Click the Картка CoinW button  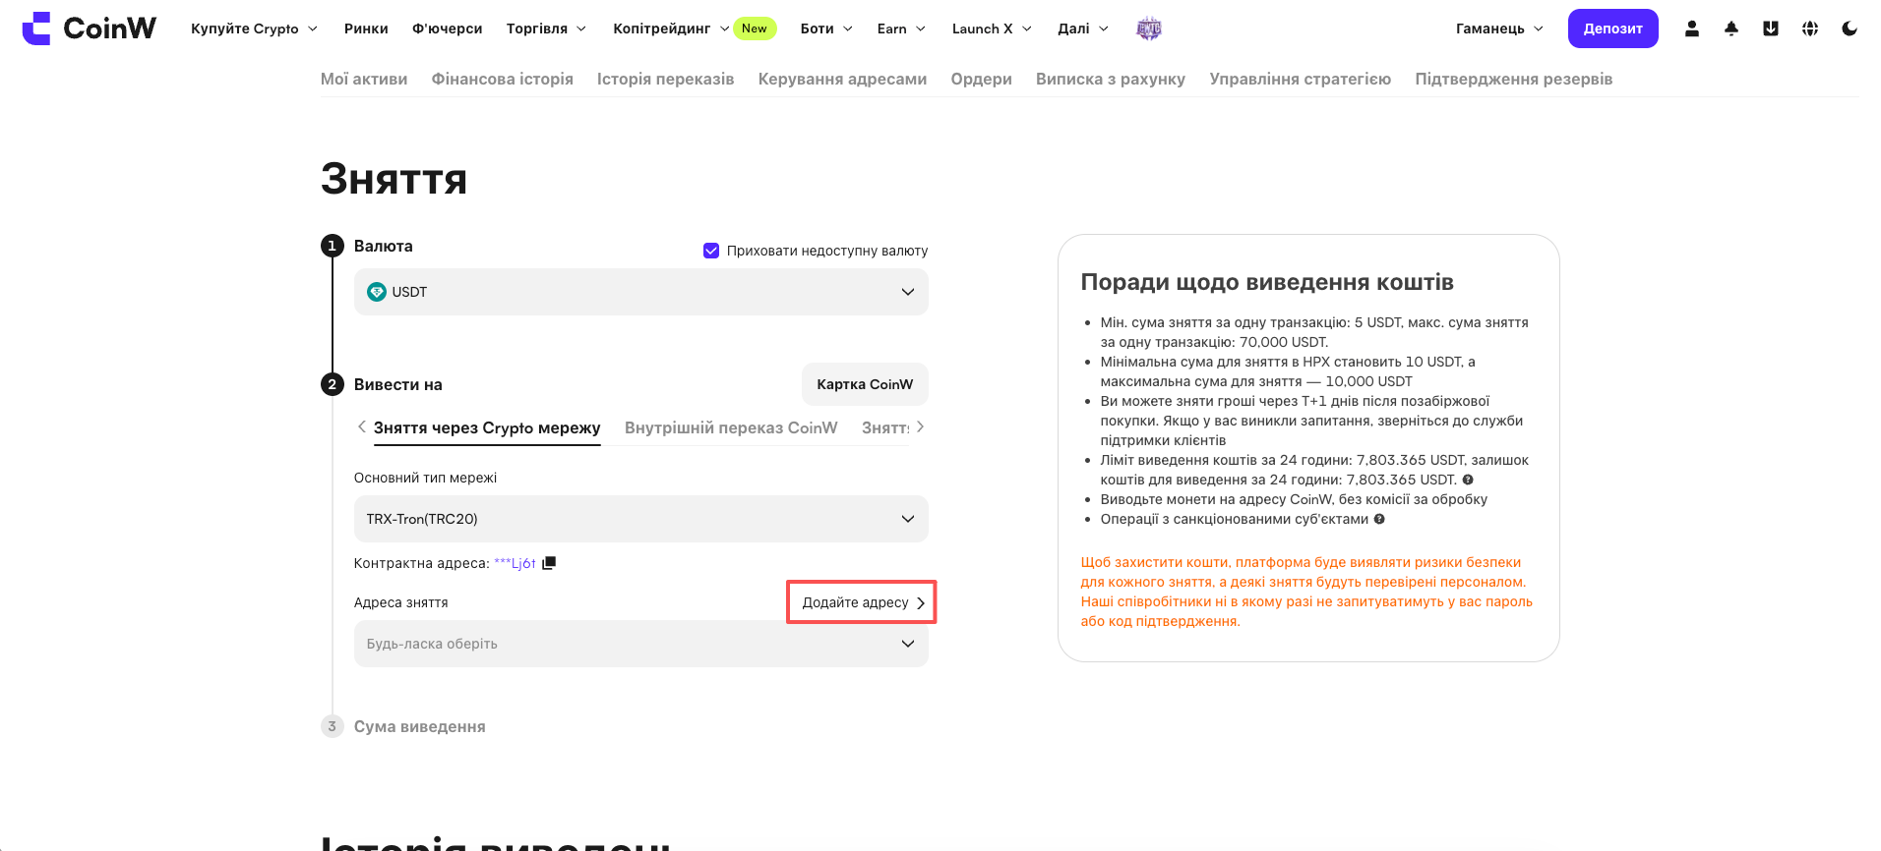tap(865, 384)
